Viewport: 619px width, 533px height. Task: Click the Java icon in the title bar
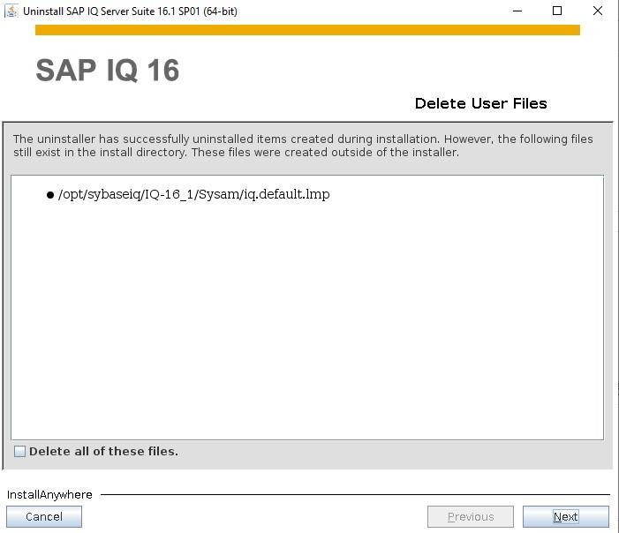[11, 11]
